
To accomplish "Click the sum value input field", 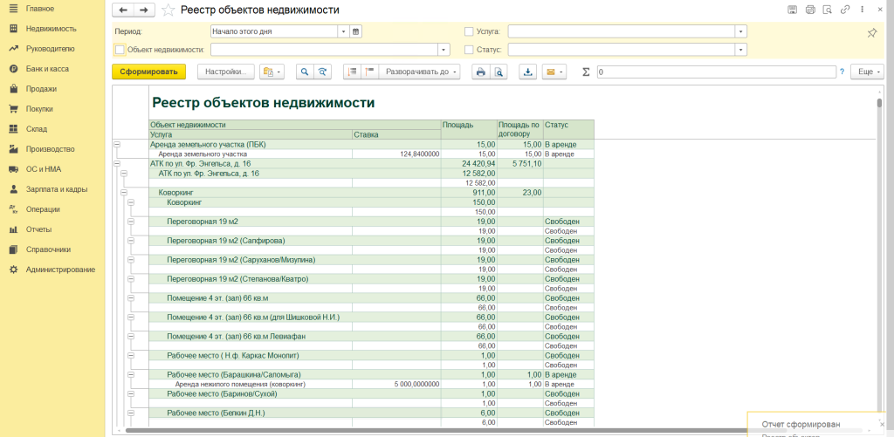I will [x=716, y=72].
